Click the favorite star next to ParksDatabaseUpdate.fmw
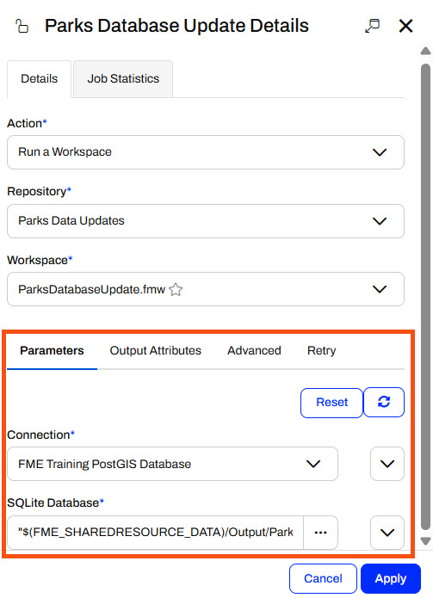The image size is (433, 598). [x=176, y=289]
